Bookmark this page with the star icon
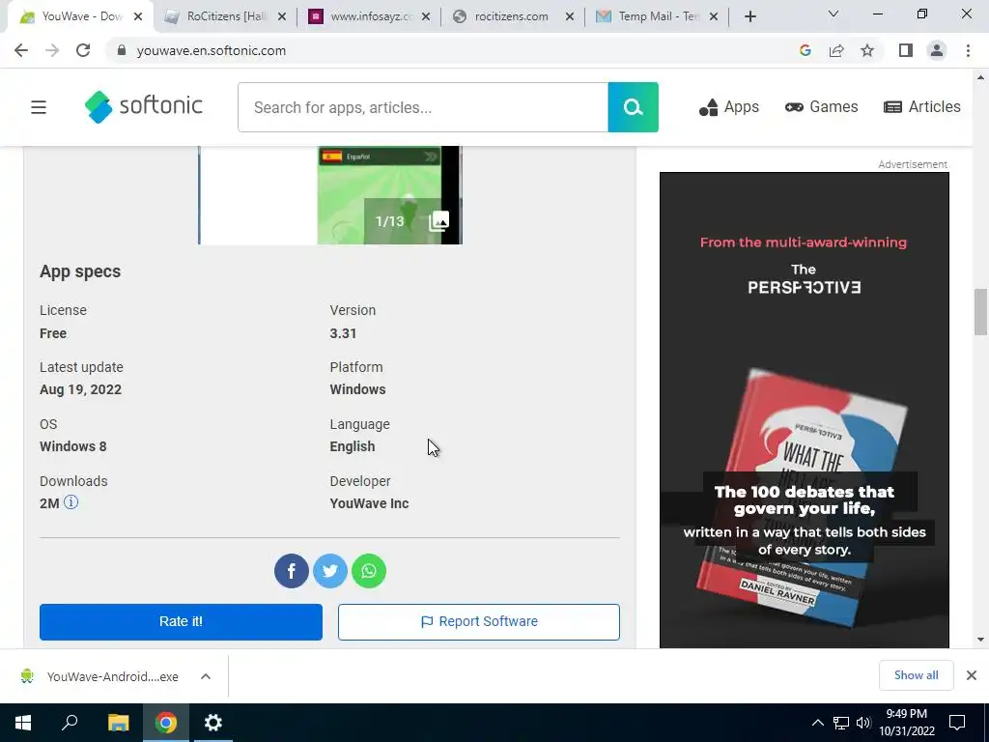Screen dimensions: 989x742 coord(867,50)
